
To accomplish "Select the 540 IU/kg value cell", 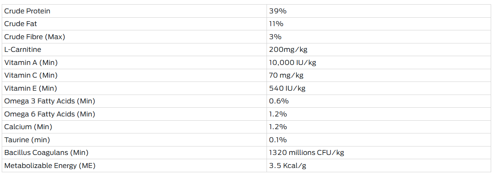I will pos(379,88).
